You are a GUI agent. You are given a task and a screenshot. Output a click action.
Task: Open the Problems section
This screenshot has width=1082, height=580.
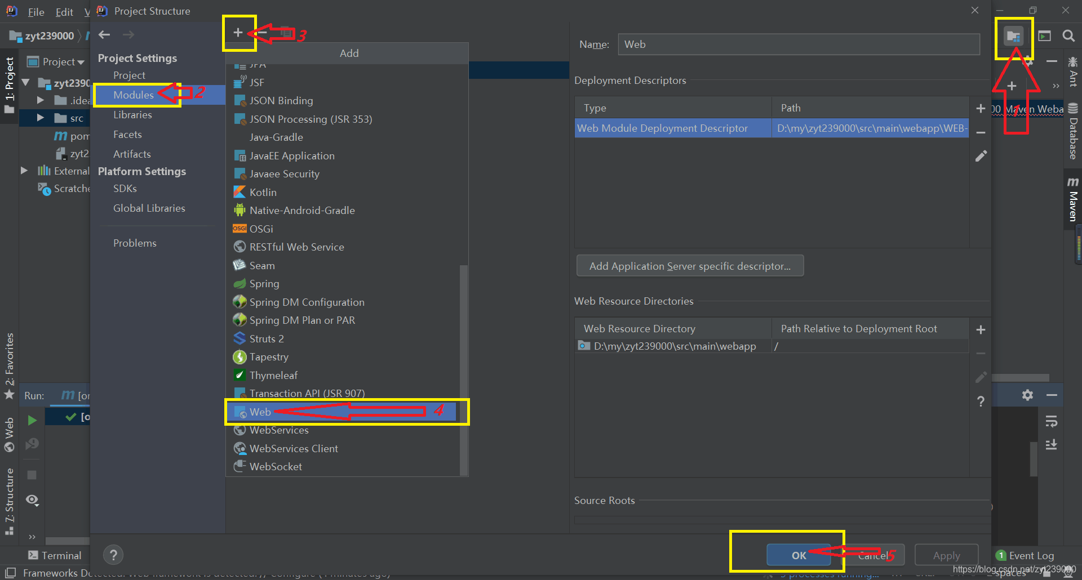[135, 243]
